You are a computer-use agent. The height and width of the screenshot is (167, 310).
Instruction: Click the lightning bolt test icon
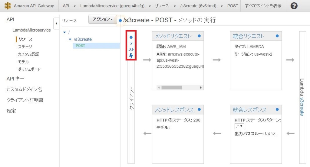131,56
